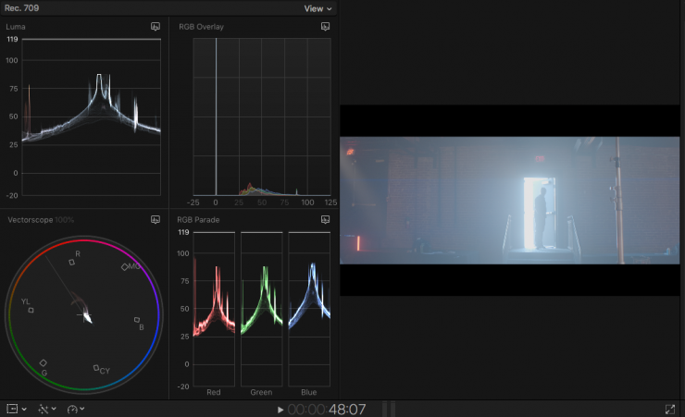Open the Luma scope settings icon
The height and width of the screenshot is (417, 685).
(156, 27)
